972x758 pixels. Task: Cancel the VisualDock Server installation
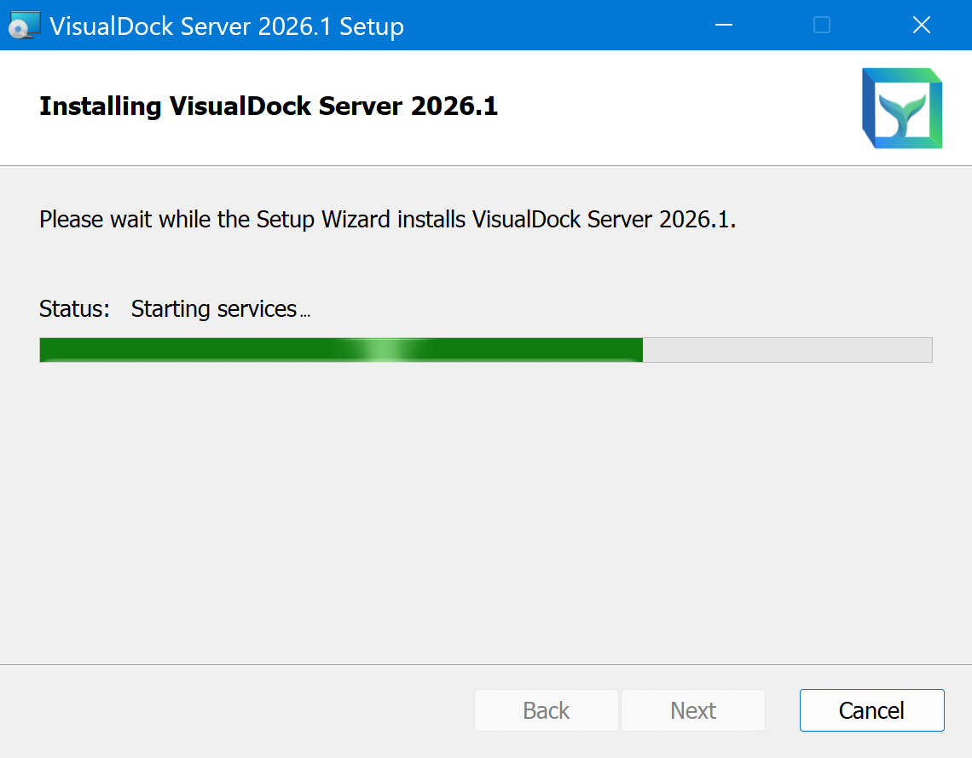871,710
